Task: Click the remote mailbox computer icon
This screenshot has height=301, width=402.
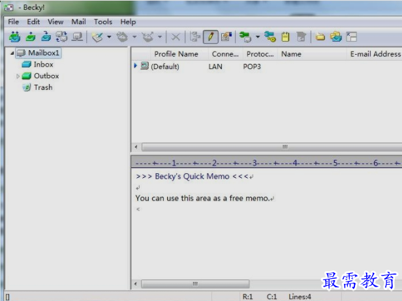Action: pyautogui.click(x=77, y=36)
